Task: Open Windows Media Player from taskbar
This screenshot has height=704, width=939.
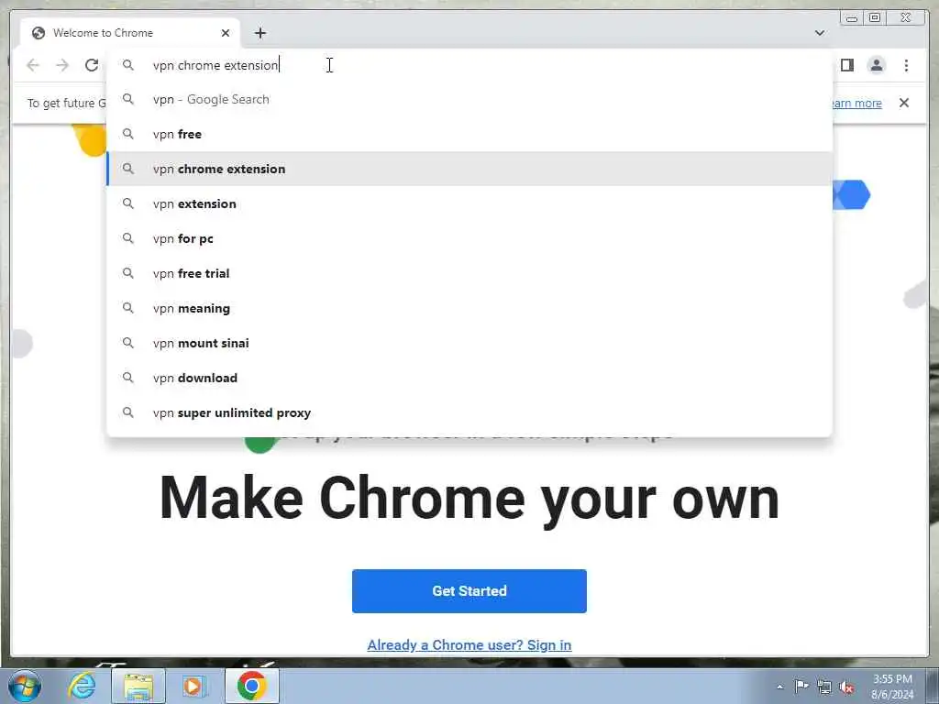Action: 193,686
